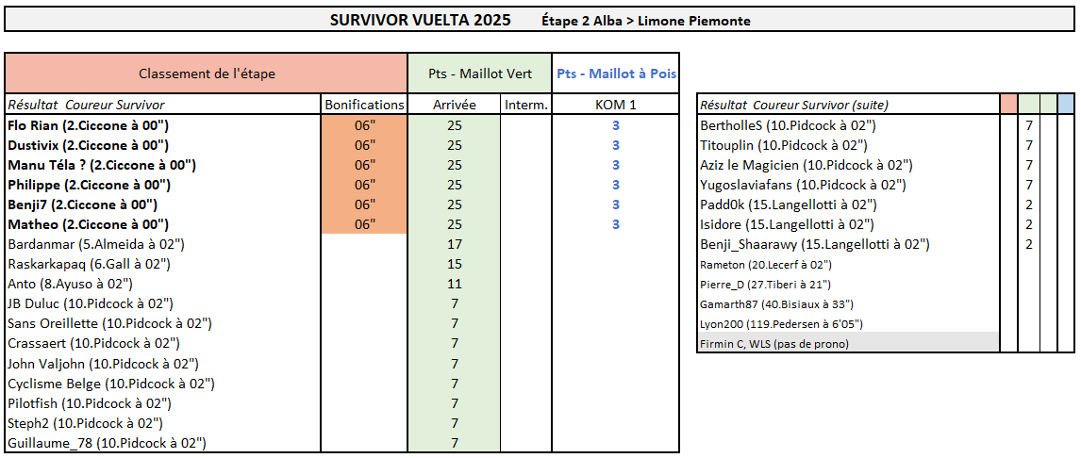Screen dimensions: 1081x458
Task: Select the Guillaume_78 result cell
Action: coord(107,443)
